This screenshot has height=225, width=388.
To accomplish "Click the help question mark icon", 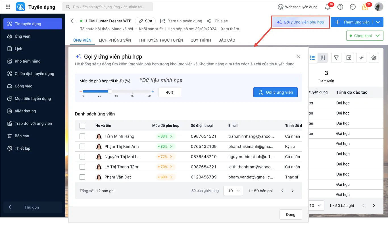I will point(340,7).
